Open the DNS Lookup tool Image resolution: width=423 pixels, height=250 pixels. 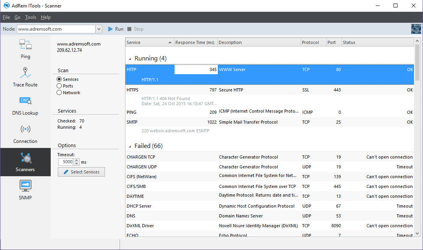26,106
